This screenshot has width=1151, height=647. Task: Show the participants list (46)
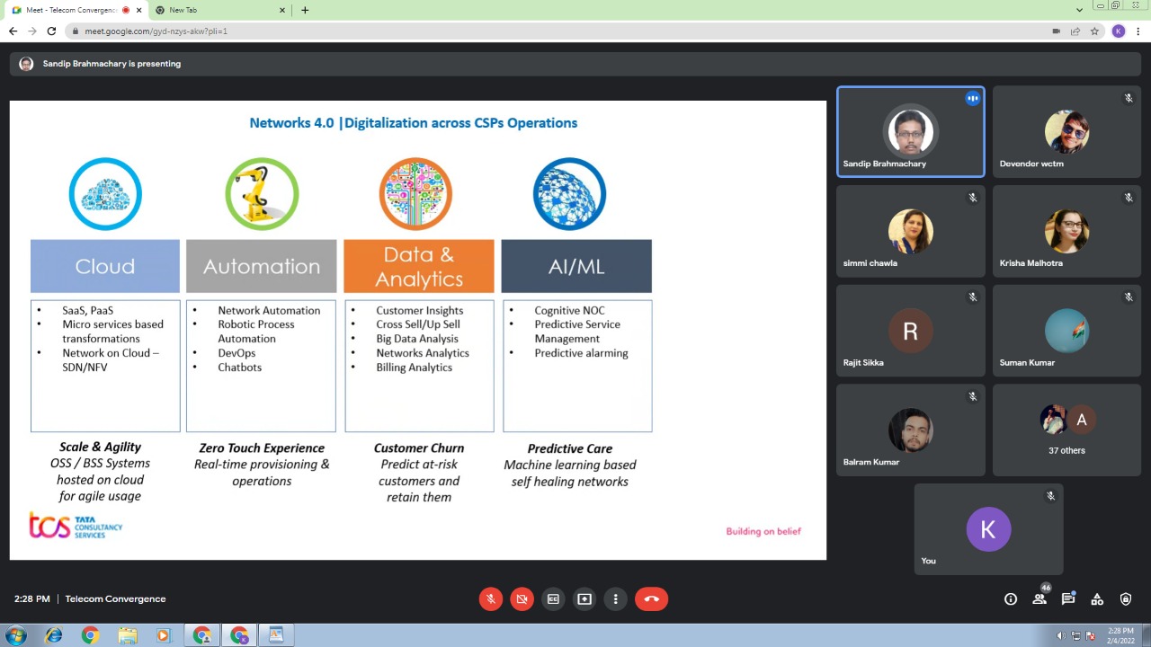pos(1039,599)
